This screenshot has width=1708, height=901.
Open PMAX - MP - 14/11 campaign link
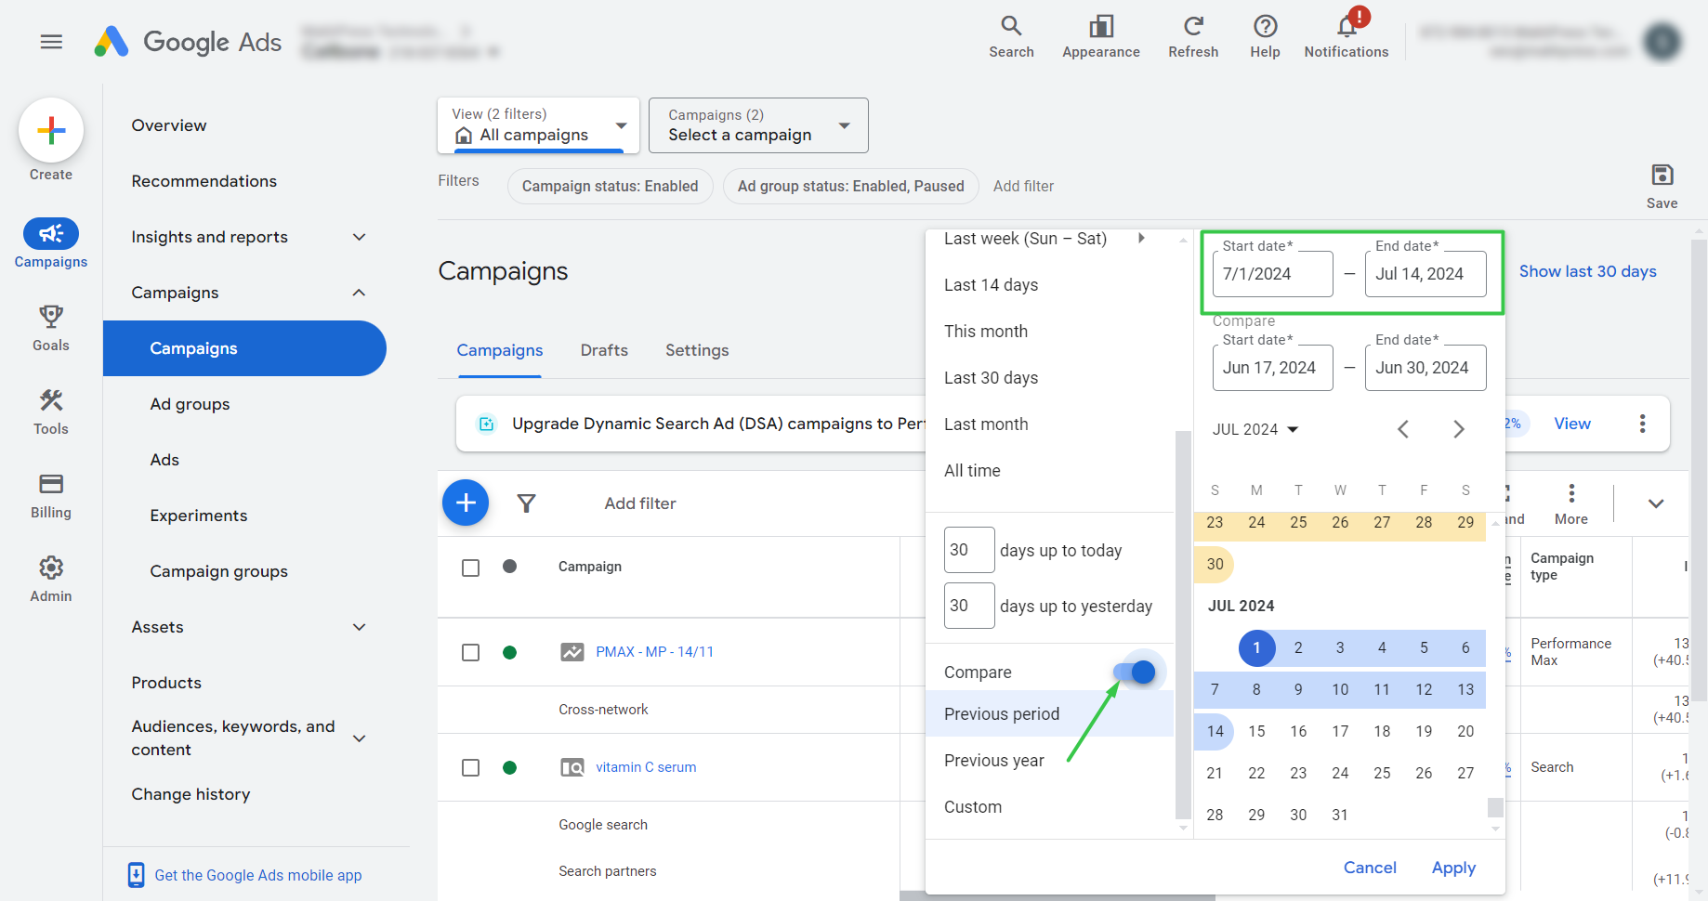(x=654, y=652)
